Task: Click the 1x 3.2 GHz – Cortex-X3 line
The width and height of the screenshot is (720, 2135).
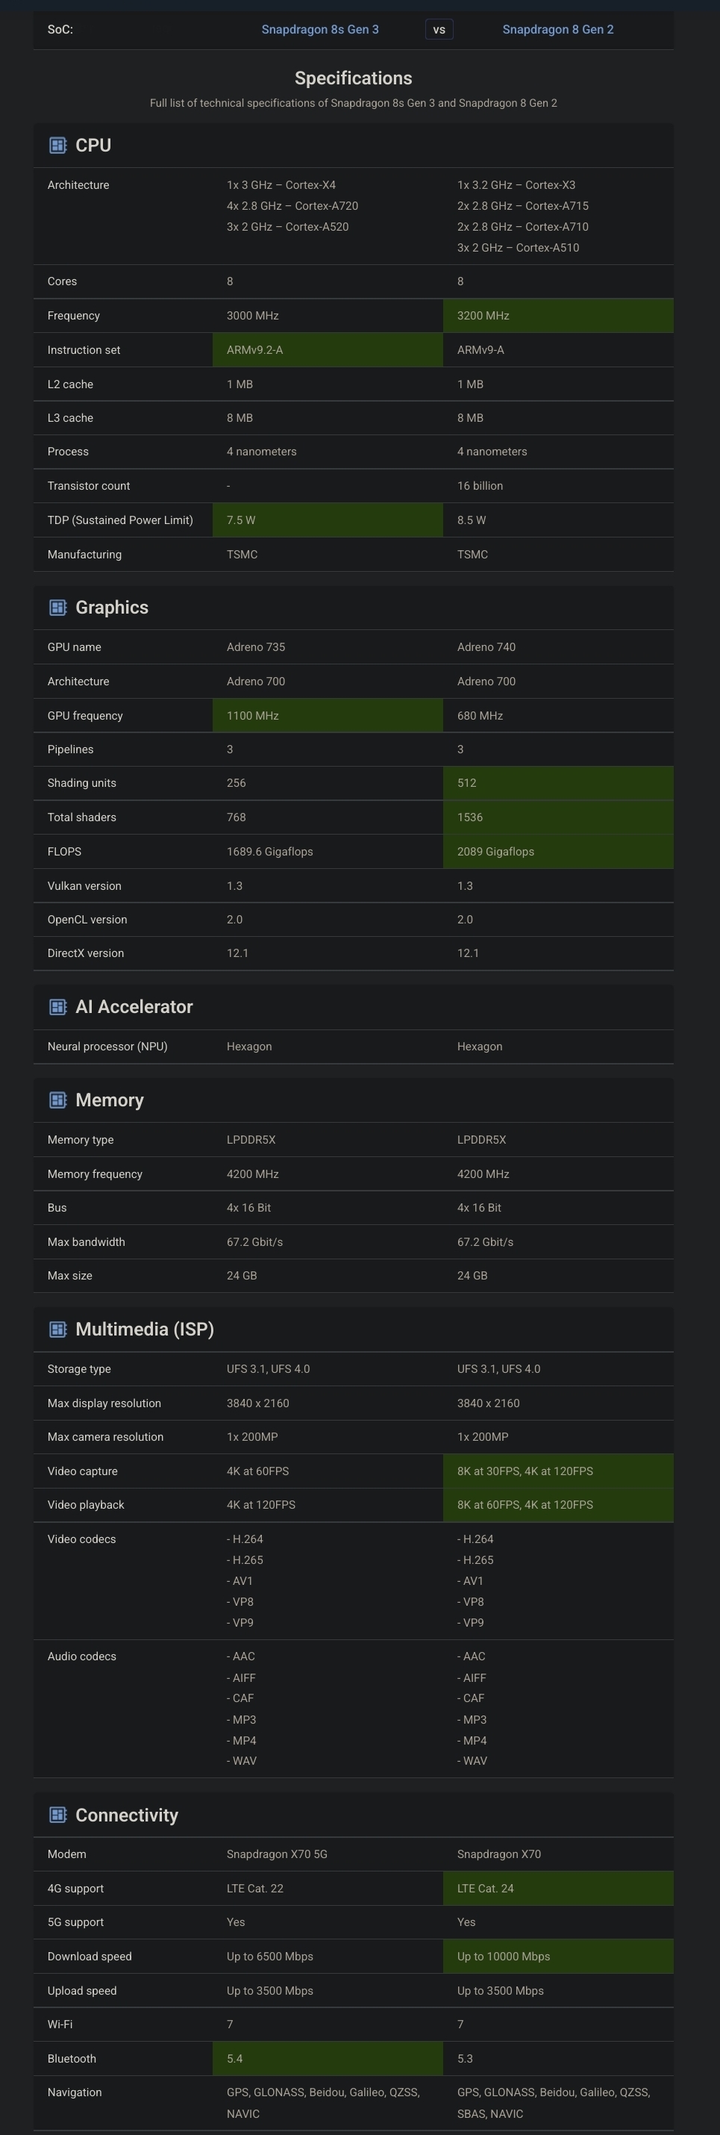Action: pyautogui.click(x=516, y=185)
